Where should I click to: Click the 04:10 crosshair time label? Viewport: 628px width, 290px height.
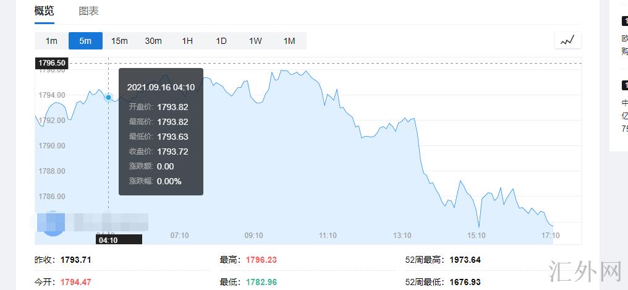pyautogui.click(x=109, y=240)
